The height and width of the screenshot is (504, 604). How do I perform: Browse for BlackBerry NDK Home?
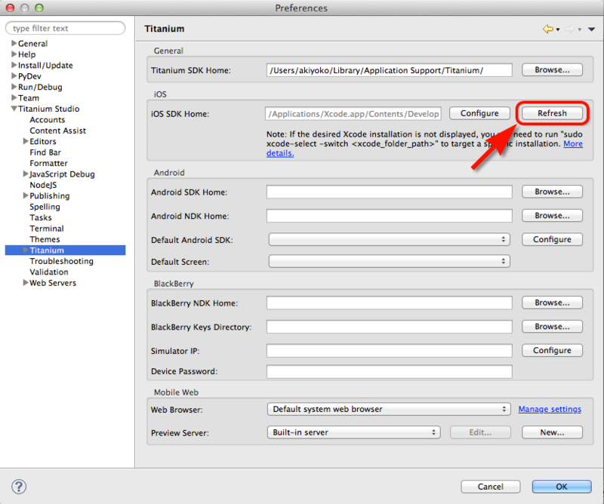pos(552,303)
